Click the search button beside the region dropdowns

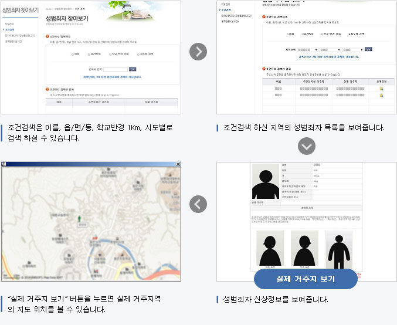coord(368,49)
